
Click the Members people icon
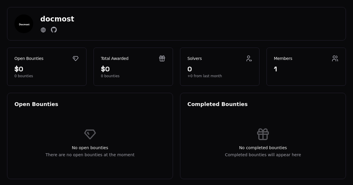[x=335, y=58]
